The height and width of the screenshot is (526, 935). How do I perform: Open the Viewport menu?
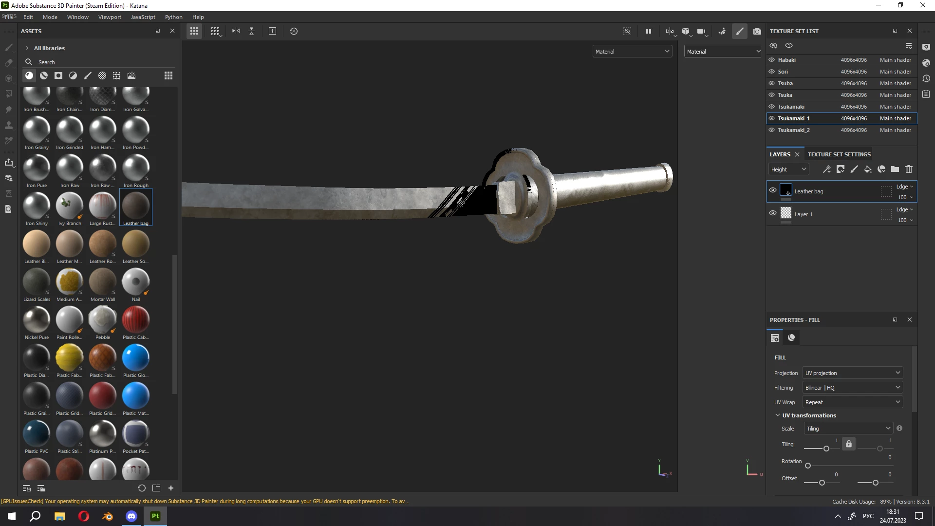coord(110,17)
